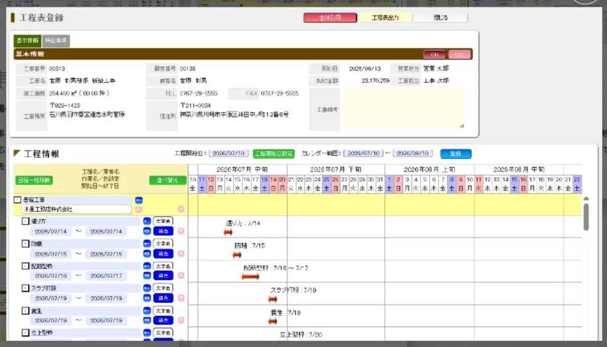Click double-arrow icon in 遣り方 date row
Viewport: 607px width, 347px height.
147,231
